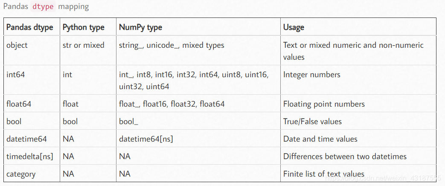Click the 'category' dtype cell

[21, 174]
